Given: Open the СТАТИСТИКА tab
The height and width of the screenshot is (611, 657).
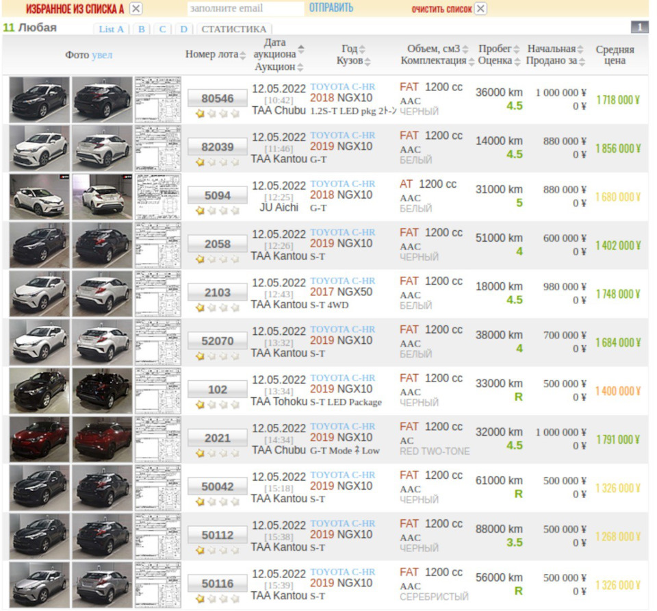Looking at the screenshot, I should (x=234, y=29).
